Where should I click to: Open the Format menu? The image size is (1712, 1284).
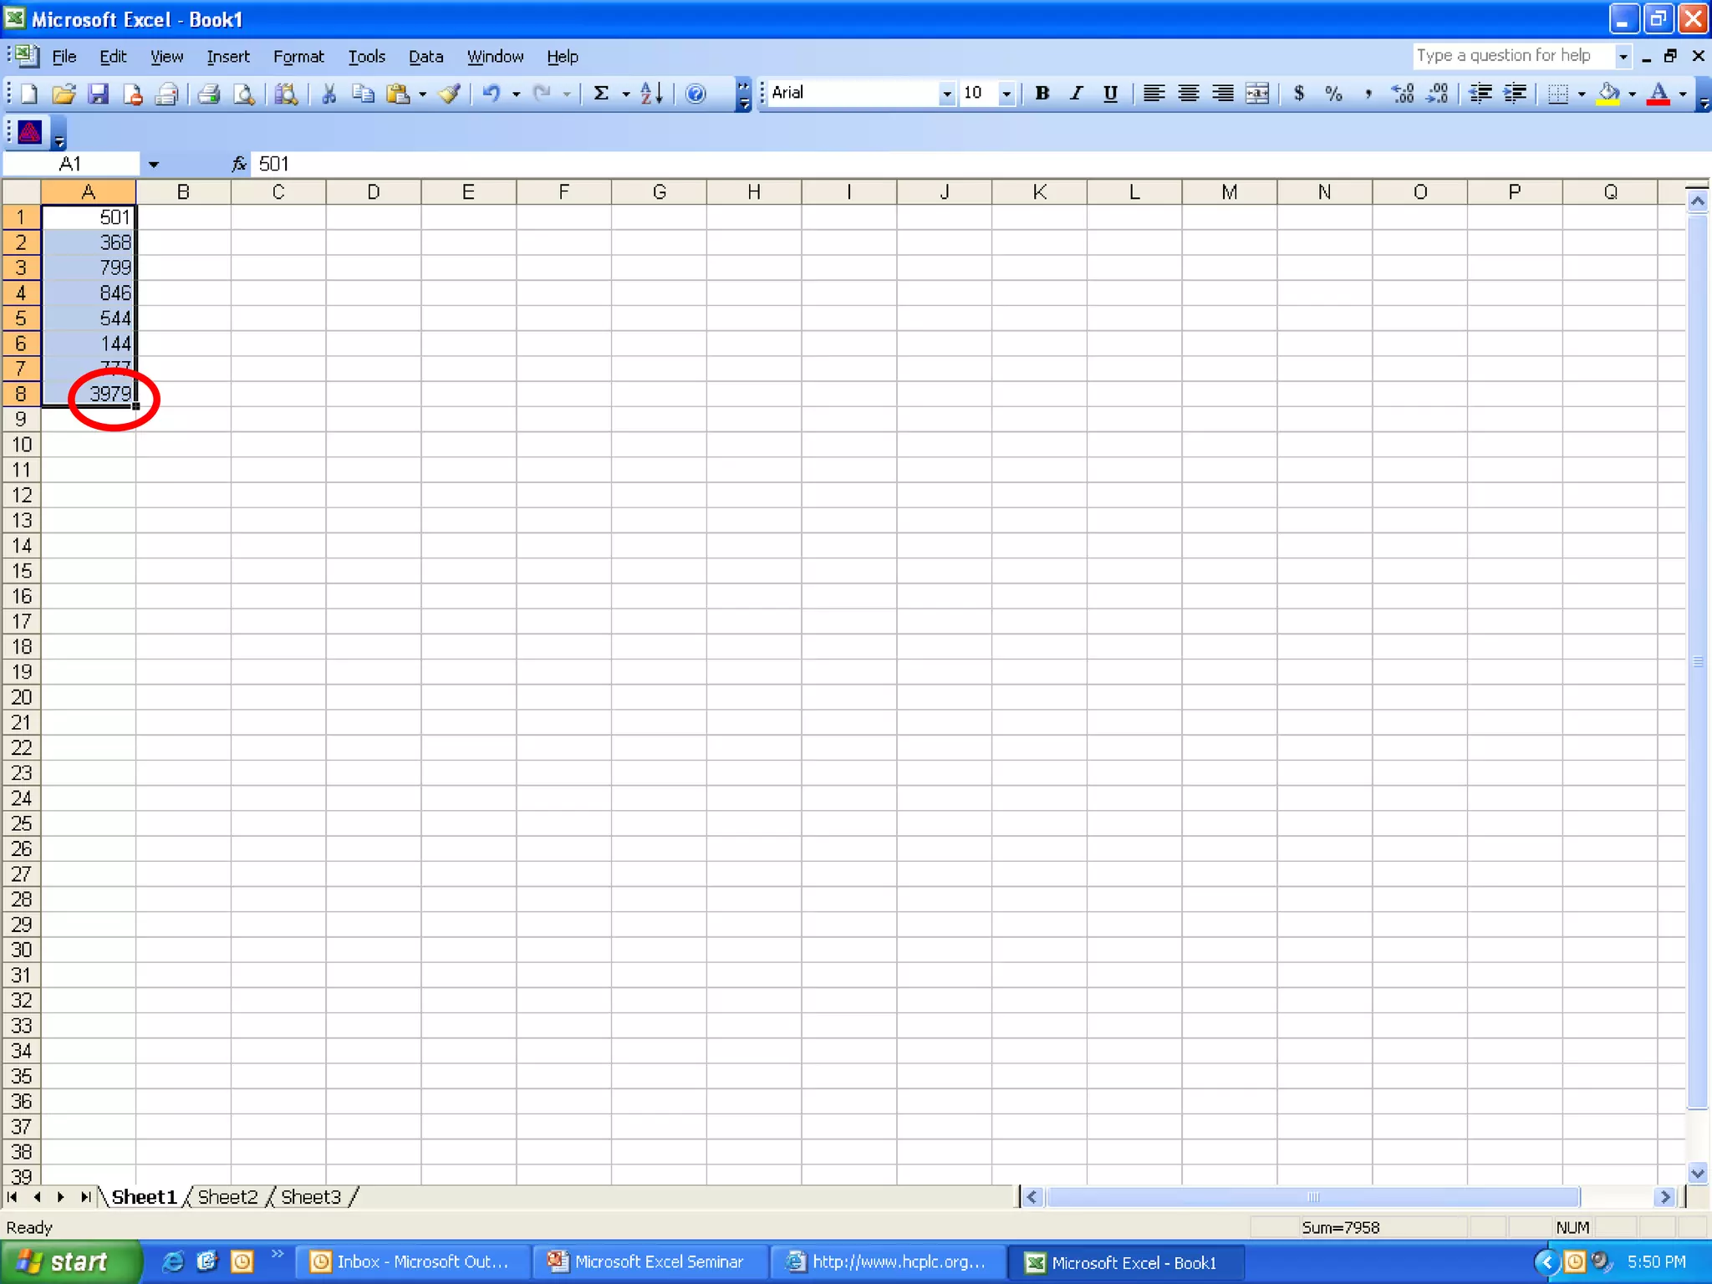click(298, 57)
